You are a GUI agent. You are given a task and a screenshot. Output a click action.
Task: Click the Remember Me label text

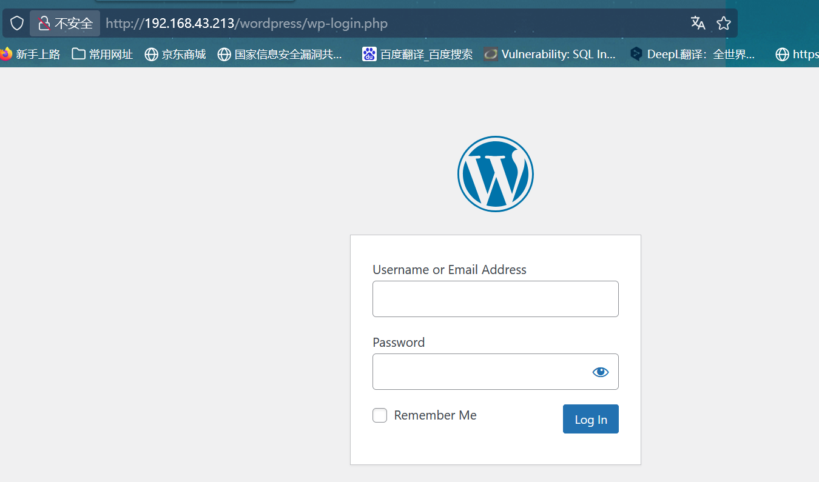436,415
